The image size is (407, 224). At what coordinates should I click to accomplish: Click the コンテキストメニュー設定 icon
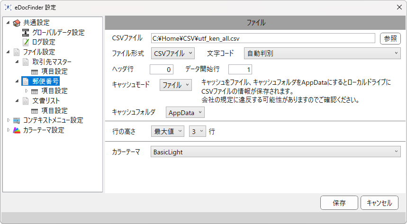click(x=17, y=120)
